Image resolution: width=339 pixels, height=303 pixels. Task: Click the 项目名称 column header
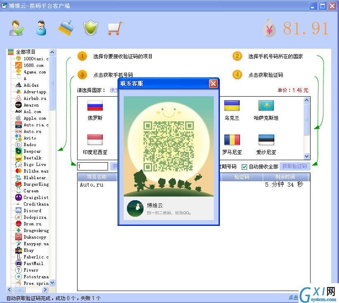[97, 177]
